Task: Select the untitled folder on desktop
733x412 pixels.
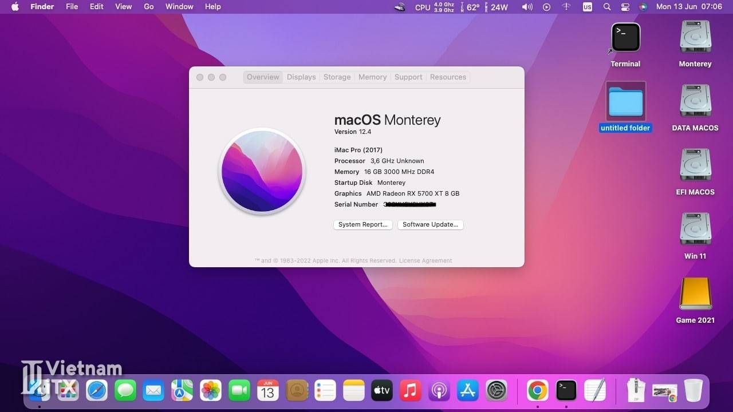Action: [625, 102]
